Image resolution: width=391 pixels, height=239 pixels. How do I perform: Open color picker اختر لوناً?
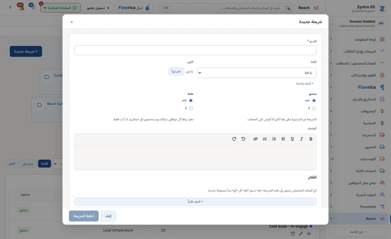click(x=176, y=72)
